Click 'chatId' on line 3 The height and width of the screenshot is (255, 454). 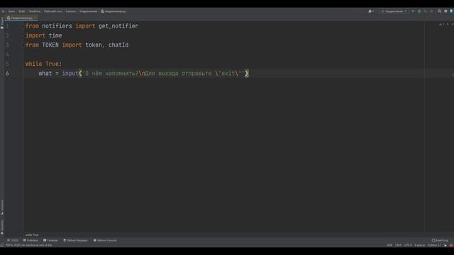click(x=118, y=45)
